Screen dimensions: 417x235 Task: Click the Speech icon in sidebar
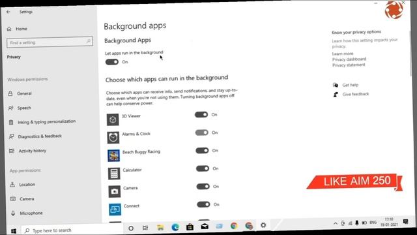pos(10,108)
